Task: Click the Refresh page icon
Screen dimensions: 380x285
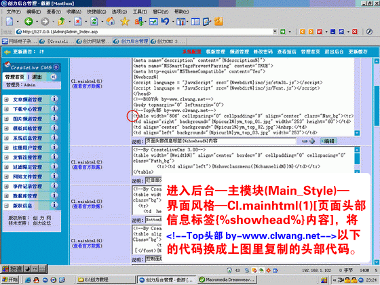Action: tap(94, 22)
